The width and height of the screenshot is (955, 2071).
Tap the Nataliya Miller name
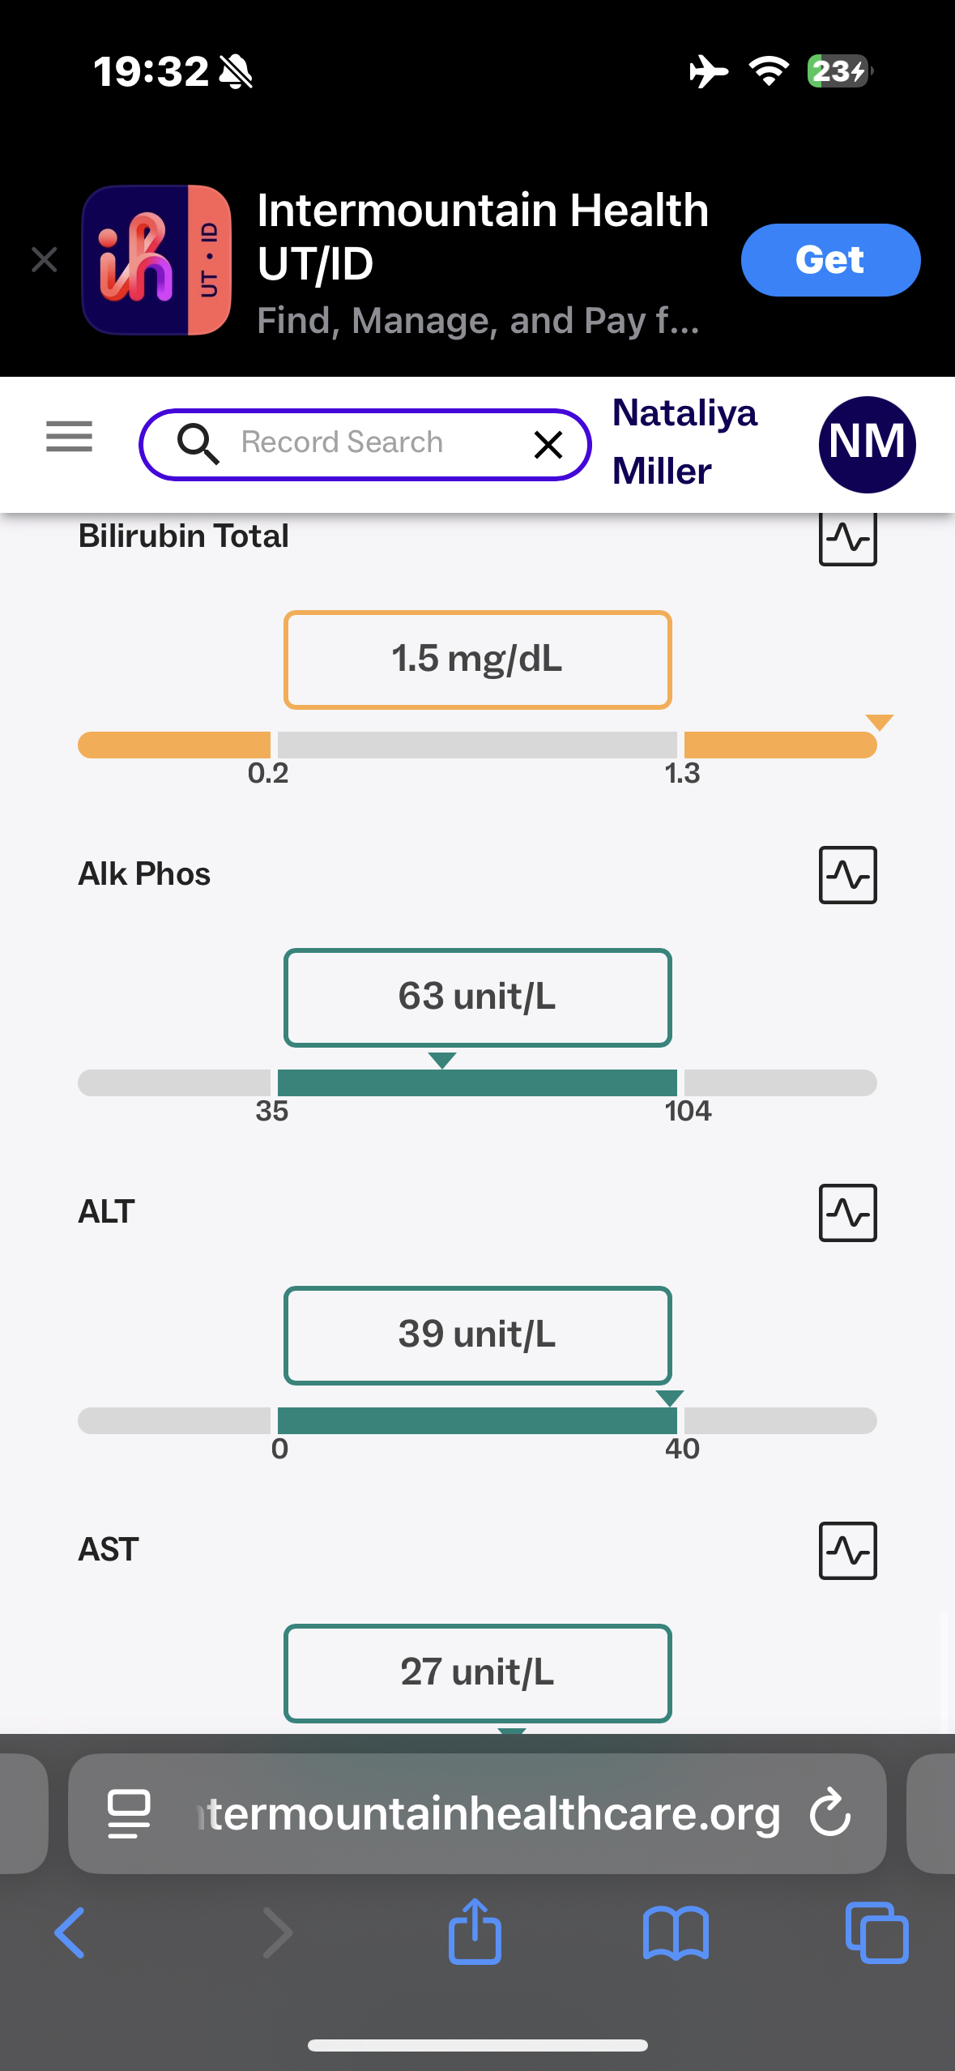click(684, 442)
